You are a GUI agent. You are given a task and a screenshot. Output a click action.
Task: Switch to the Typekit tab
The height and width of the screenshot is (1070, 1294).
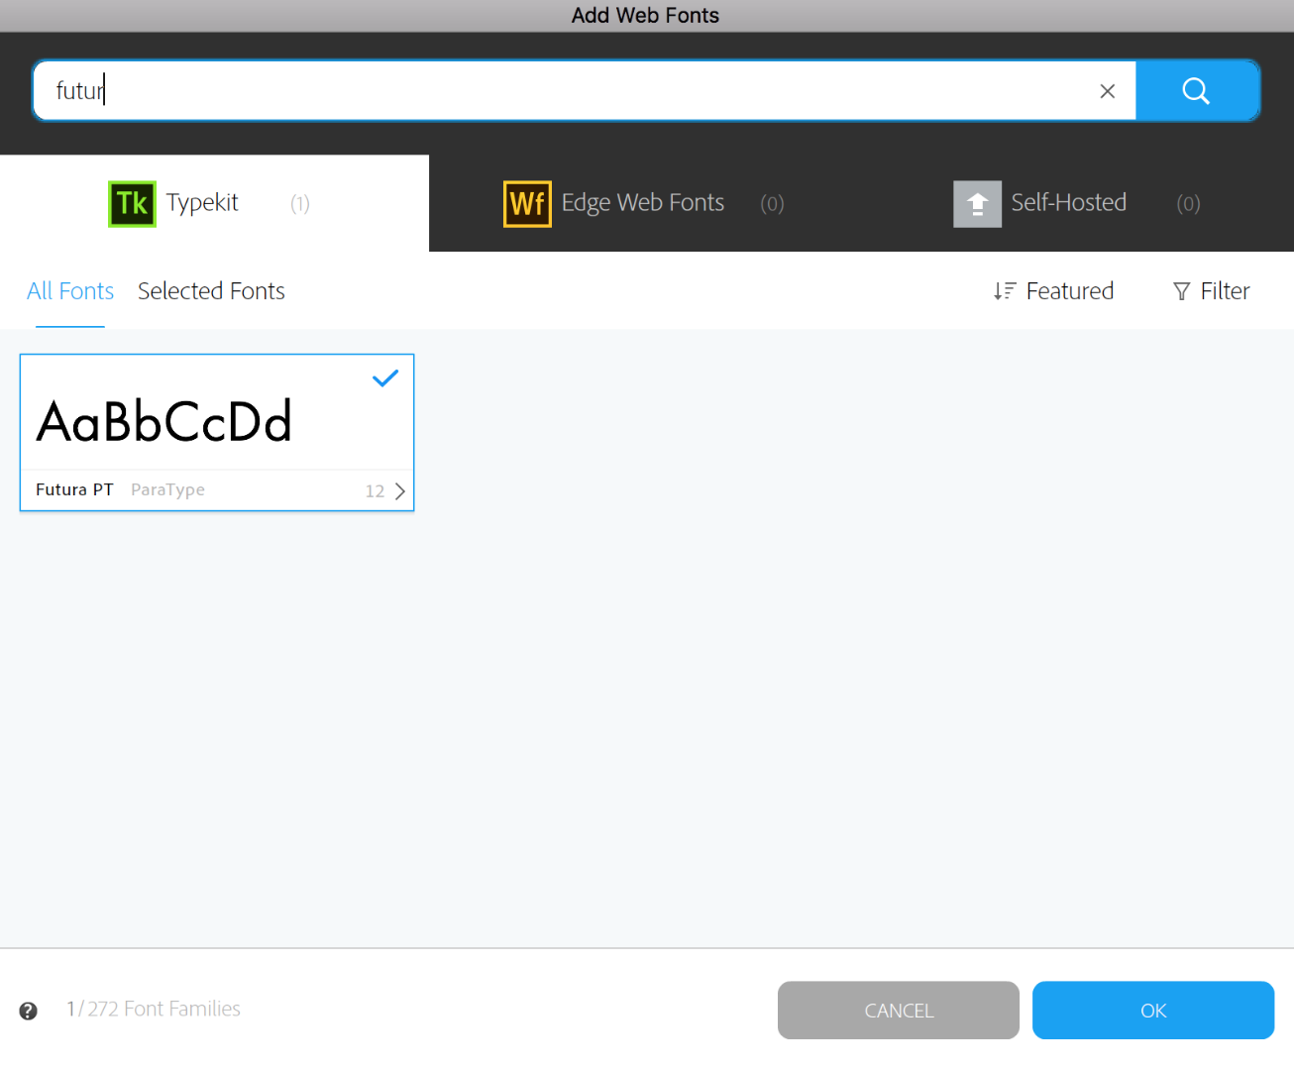tap(214, 203)
